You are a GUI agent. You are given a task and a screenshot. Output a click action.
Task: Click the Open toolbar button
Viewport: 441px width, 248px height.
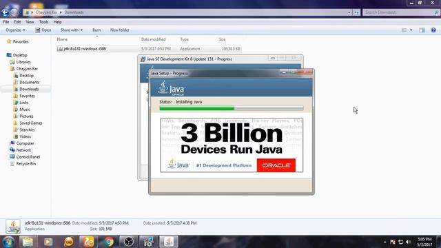[x=43, y=30]
